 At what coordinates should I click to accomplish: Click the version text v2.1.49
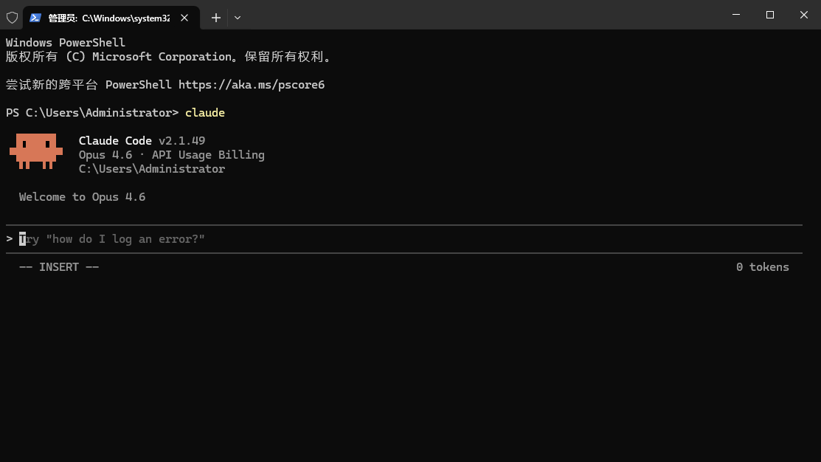pyautogui.click(x=181, y=141)
